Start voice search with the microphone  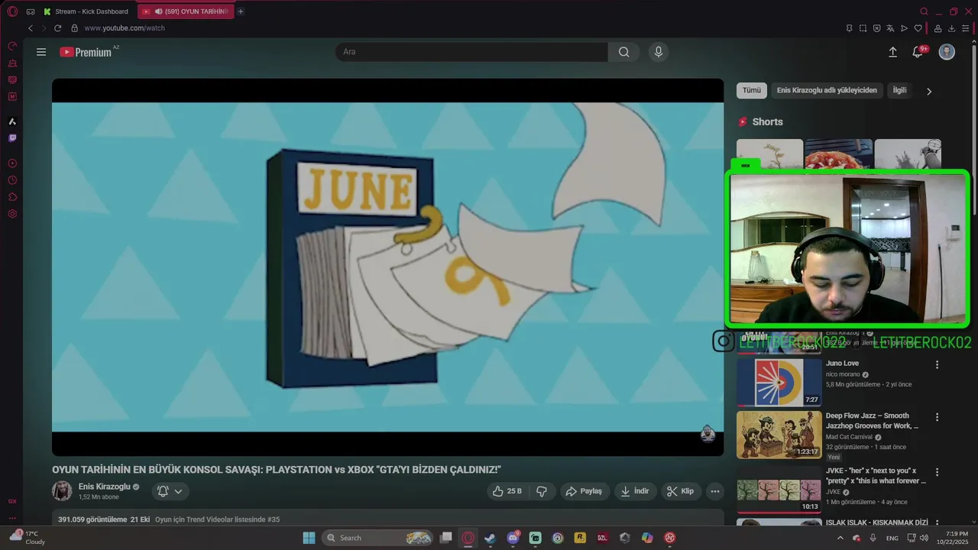658,52
